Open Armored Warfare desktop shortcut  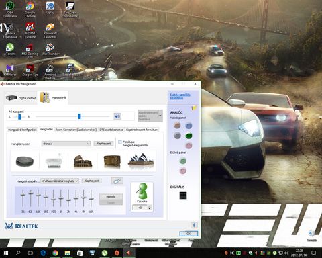point(50,72)
